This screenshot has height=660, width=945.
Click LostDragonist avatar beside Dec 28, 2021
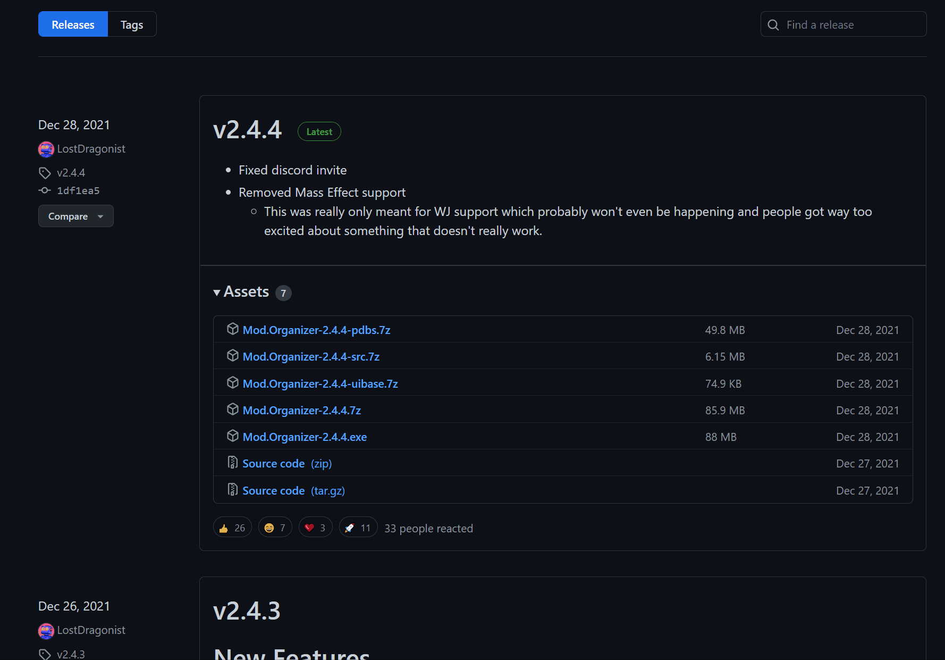click(x=46, y=149)
